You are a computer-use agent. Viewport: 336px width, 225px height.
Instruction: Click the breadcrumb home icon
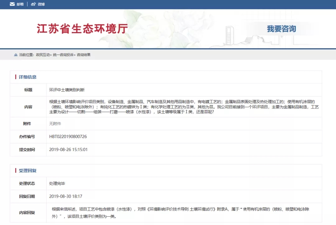pos(16,55)
